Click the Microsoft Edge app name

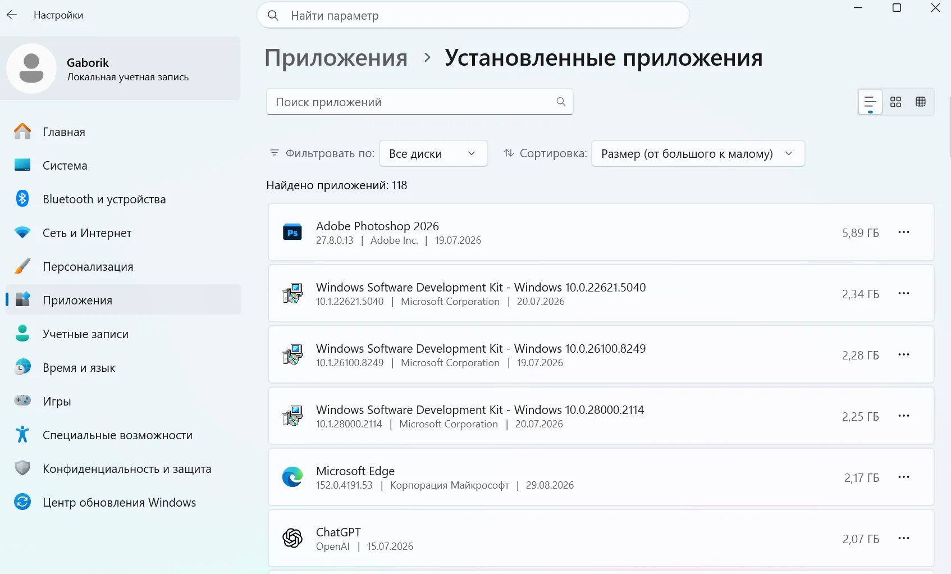pos(355,471)
